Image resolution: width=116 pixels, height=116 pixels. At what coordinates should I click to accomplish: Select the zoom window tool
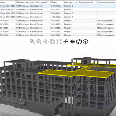click(32, 42)
